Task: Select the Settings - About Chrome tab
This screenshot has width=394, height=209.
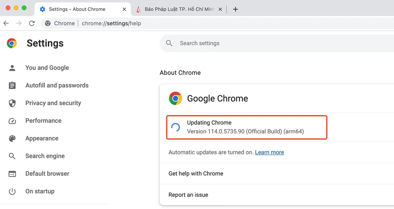Action: tap(82, 9)
